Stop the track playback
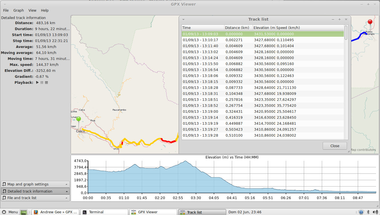 pyautogui.click(x=46, y=83)
